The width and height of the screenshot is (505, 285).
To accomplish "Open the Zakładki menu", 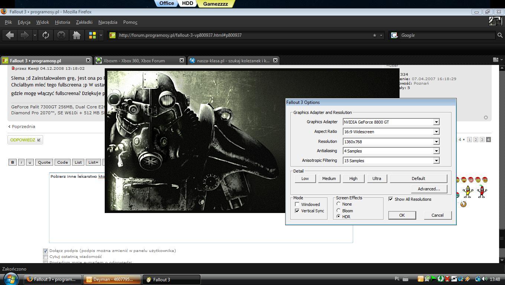I will coord(84,22).
